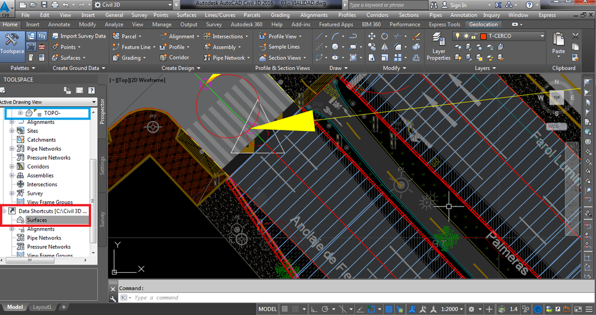Expand the TOPO- surface tree node

tap(20, 113)
